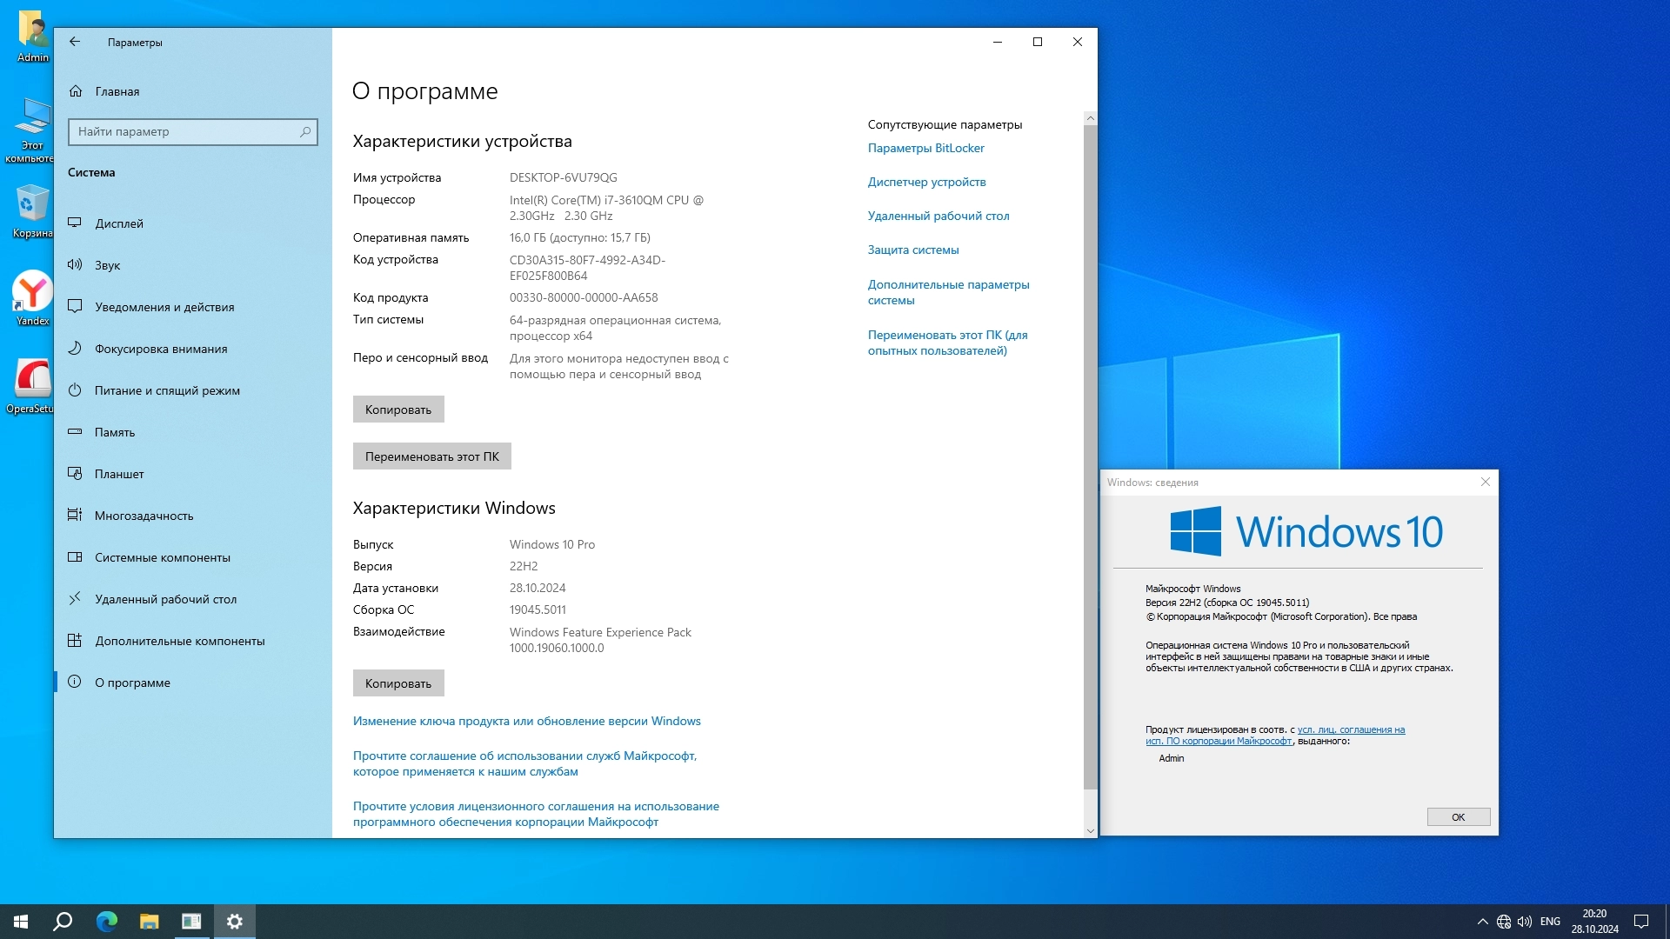Copy the device specifications

[398, 410]
